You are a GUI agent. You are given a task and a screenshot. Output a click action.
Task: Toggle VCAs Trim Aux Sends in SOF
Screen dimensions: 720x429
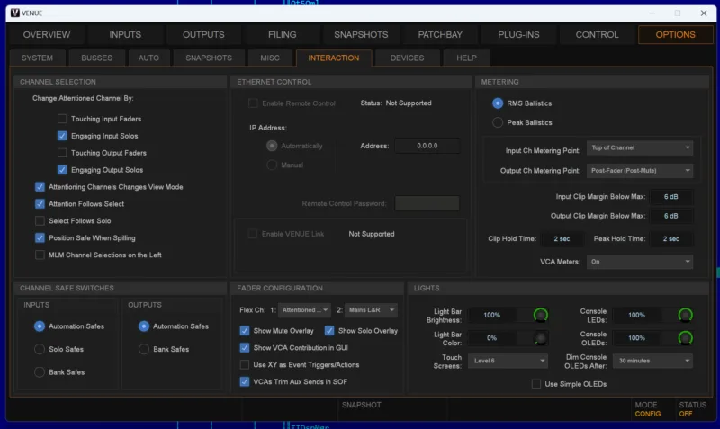pyautogui.click(x=245, y=381)
